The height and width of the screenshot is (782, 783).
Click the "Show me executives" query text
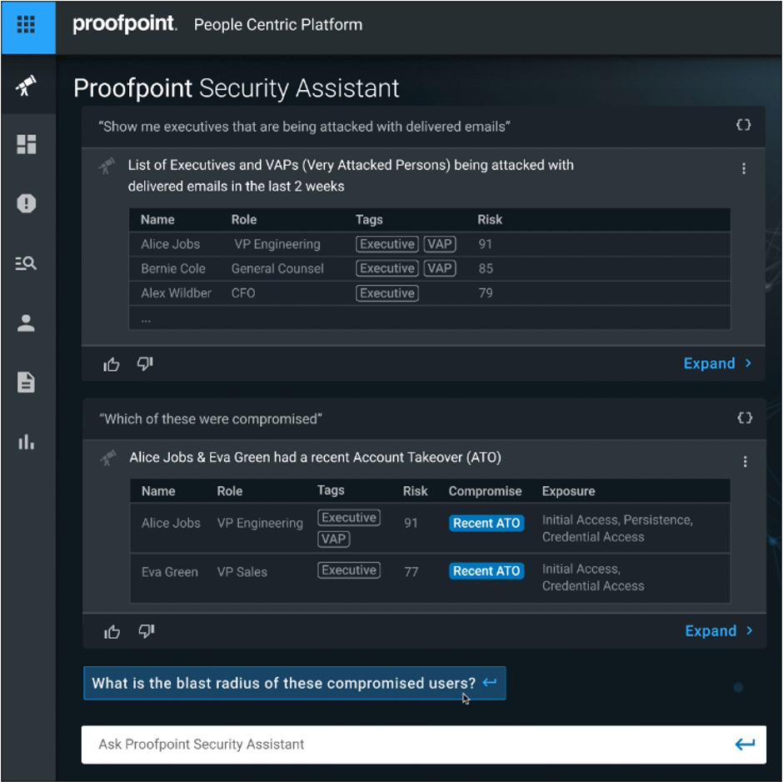pos(304,127)
